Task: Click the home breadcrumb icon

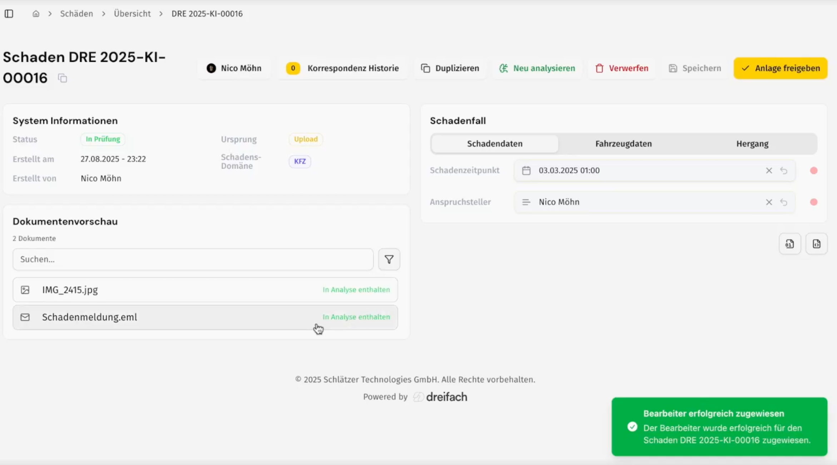Action: coord(36,14)
